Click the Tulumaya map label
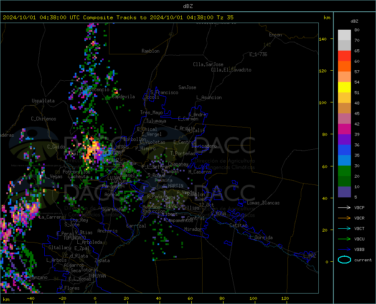This screenshot has width=376, height=304. pos(156,121)
